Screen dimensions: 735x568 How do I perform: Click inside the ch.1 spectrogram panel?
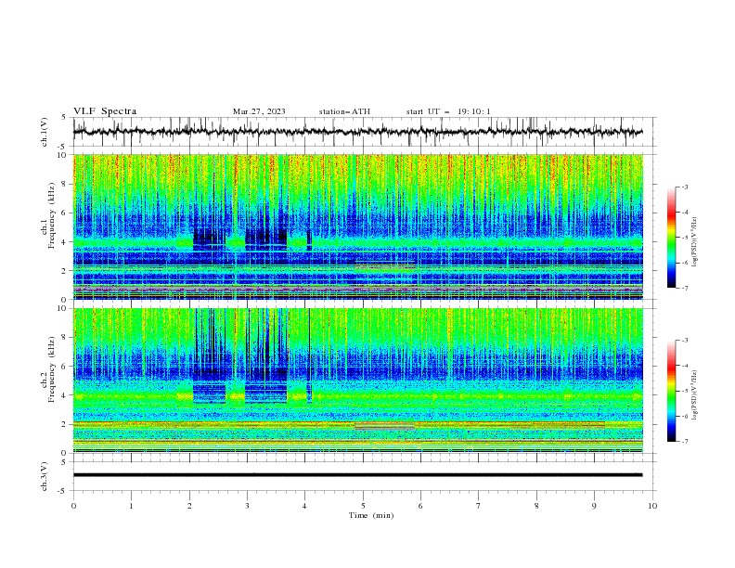[357, 226]
